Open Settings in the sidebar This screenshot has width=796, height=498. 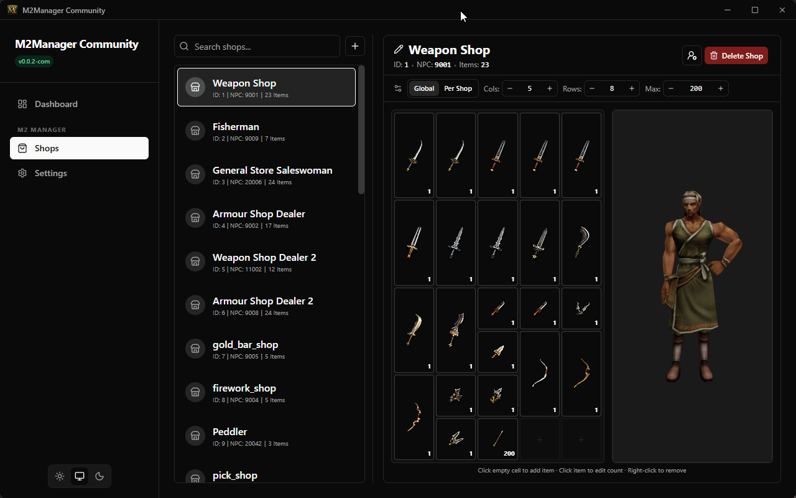pyautogui.click(x=50, y=173)
